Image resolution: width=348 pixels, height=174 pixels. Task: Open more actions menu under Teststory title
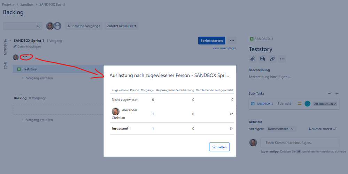[x=282, y=59]
